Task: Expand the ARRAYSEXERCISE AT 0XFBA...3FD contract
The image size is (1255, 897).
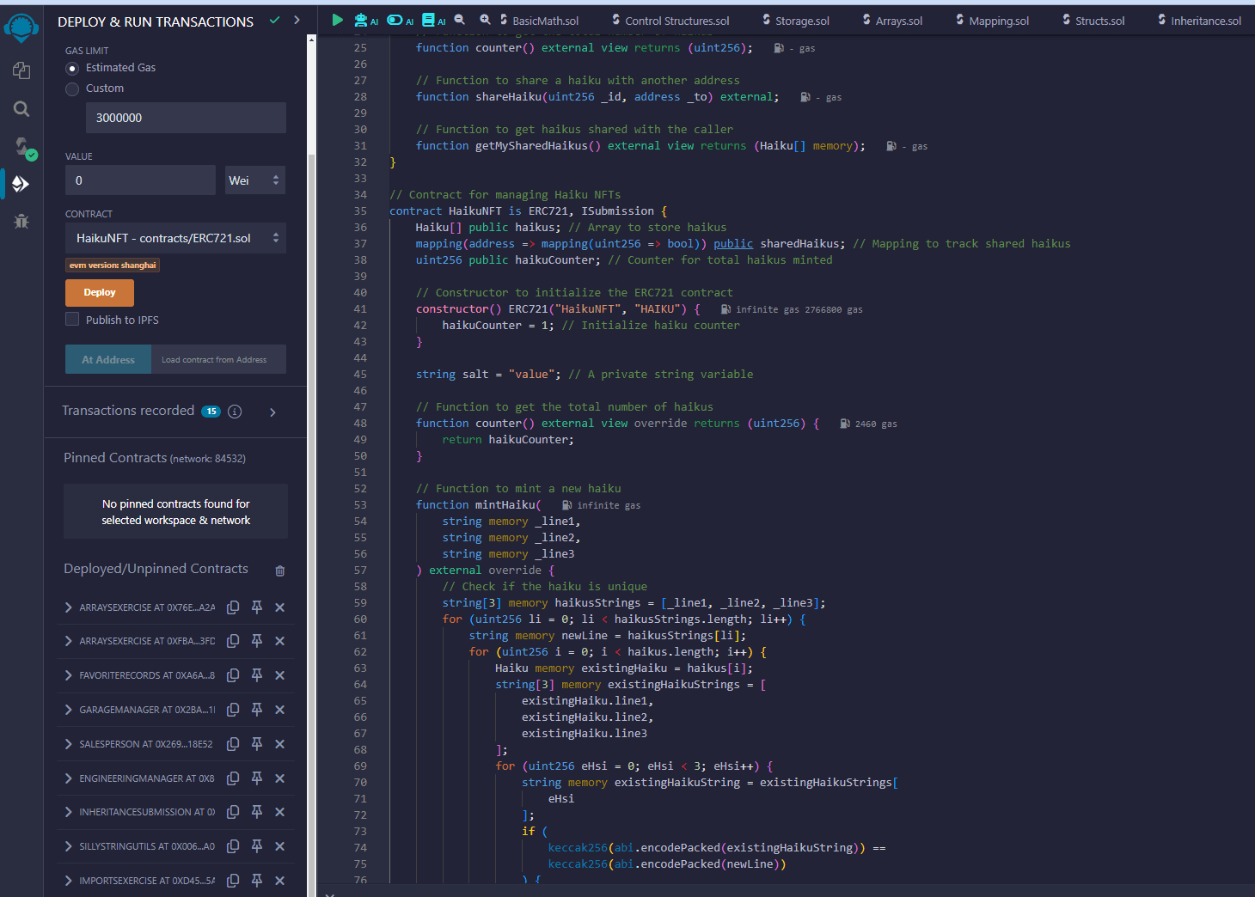Action: tap(68, 641)
